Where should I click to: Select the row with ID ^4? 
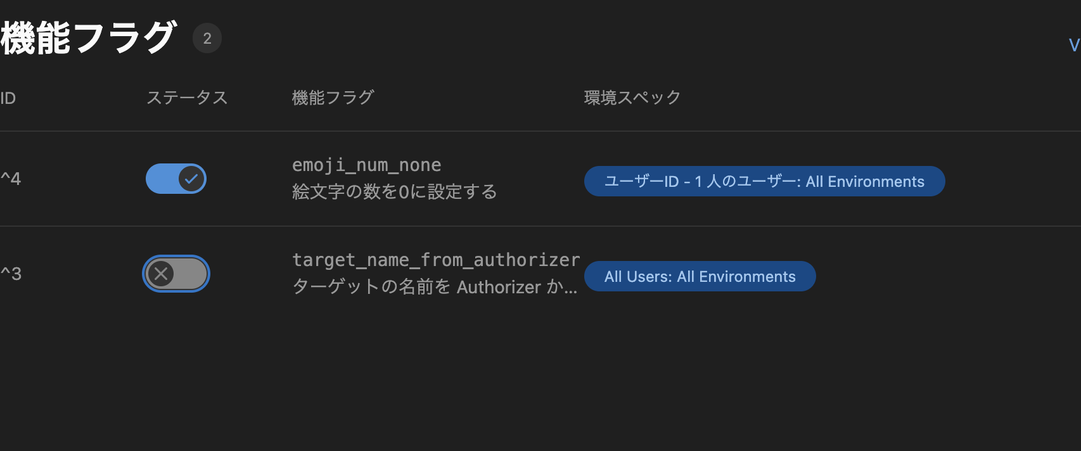pos(11,179)
